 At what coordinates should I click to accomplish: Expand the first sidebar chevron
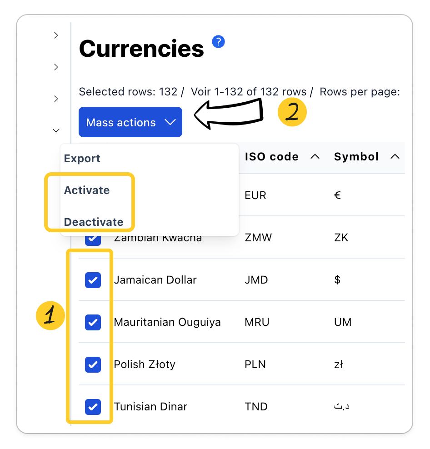coord(56,35)
